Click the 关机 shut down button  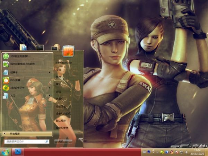[61, 141]
